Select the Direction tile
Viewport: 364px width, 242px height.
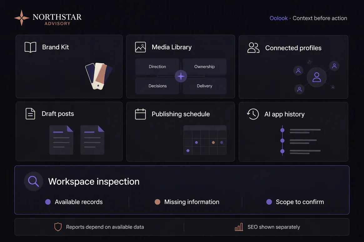tap(157, 67)
